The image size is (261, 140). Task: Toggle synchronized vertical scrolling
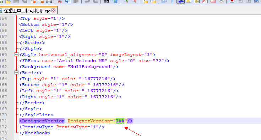[145, 1]
